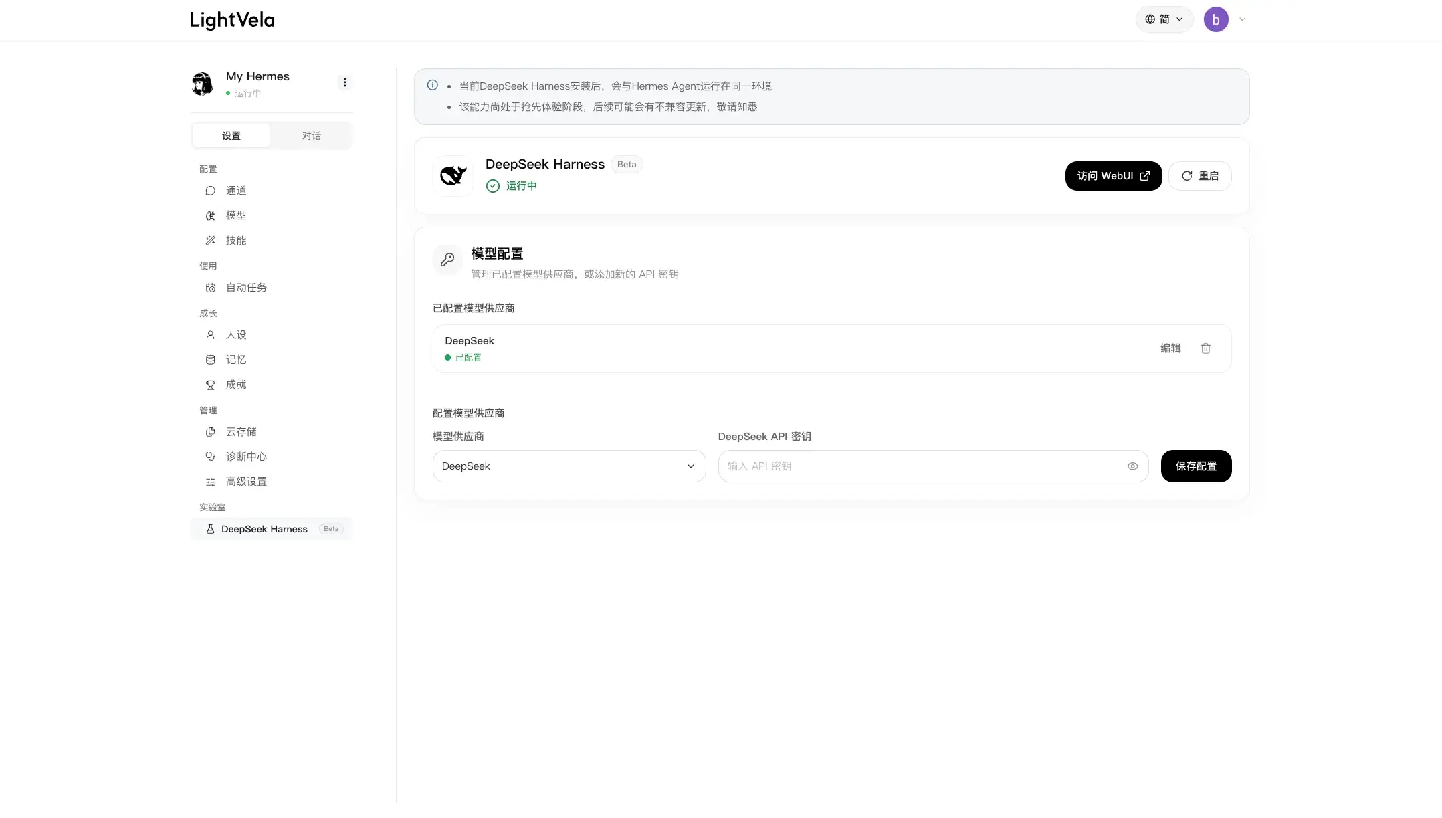1442x818 pixels.
Task: Click the 访问 WebUI button
Action: 1114,176
